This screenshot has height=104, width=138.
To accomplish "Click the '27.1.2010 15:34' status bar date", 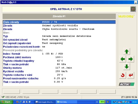I will [x=129, y=97].
